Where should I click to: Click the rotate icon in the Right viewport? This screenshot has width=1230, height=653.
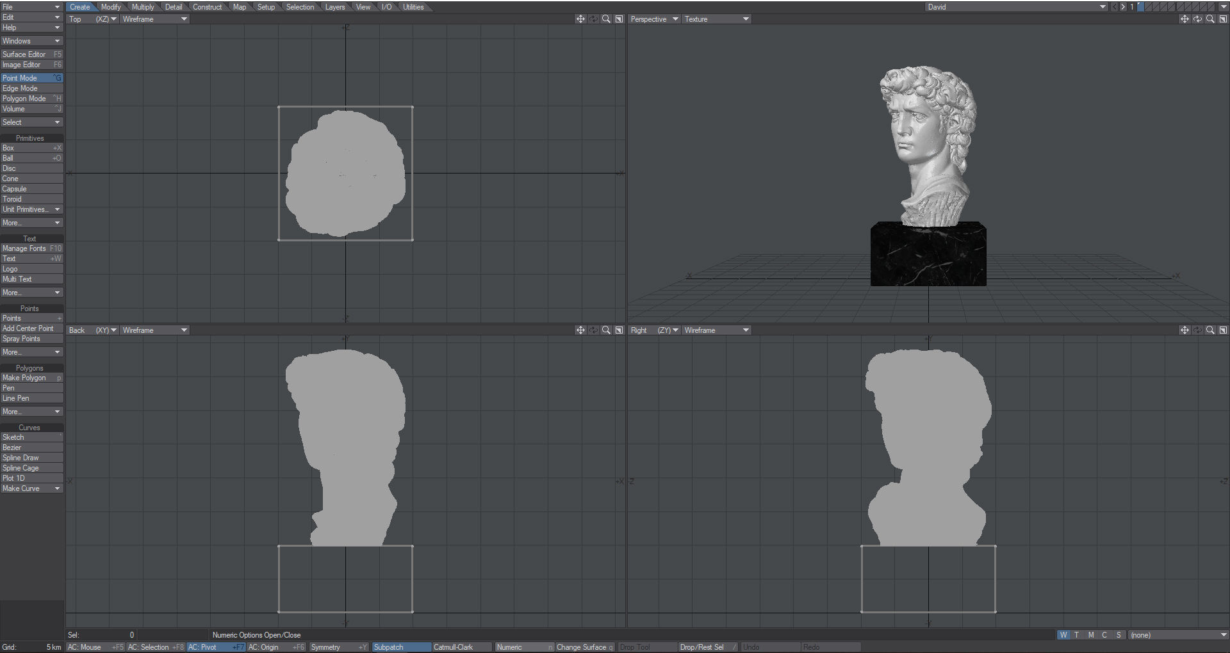(1197, 330)
